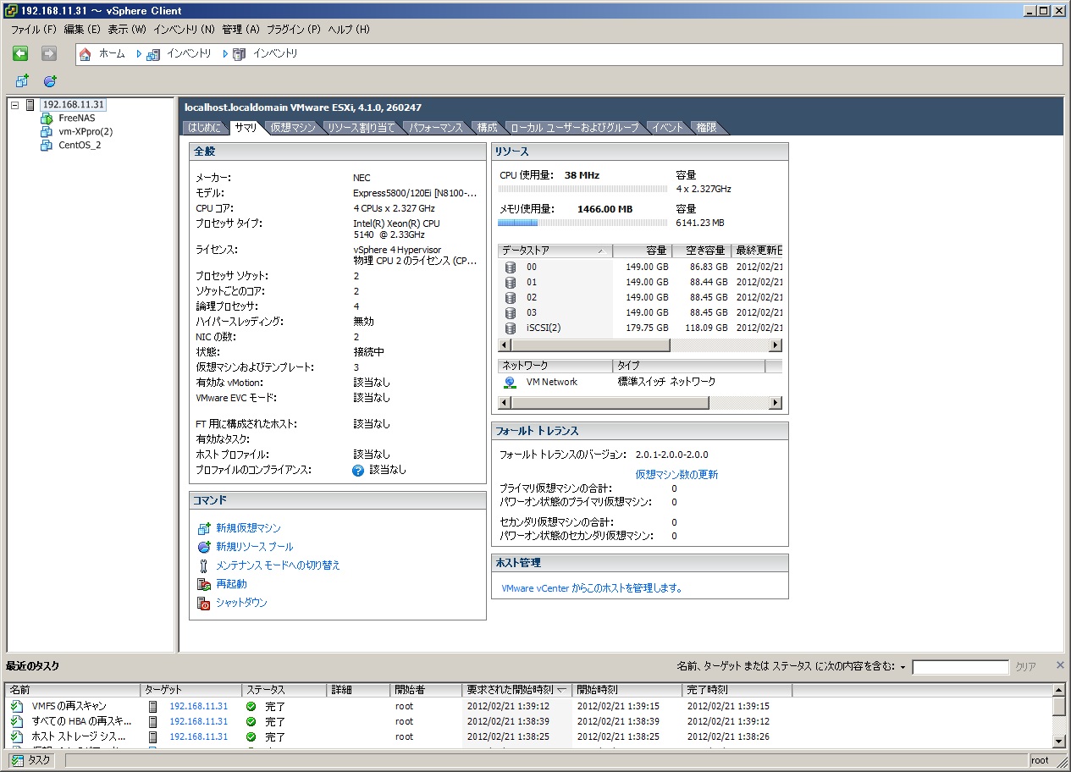Switch to the 仮想マシン tab
The width and height of the screenshot is (1071, 772).
[x=293, y=128]
